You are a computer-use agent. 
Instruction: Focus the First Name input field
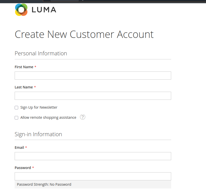click(93, 76)
